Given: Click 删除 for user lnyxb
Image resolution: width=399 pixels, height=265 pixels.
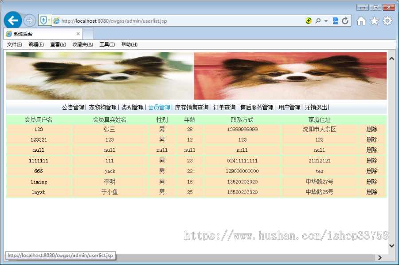Looking at the screenshot, I should click(372, 192).
